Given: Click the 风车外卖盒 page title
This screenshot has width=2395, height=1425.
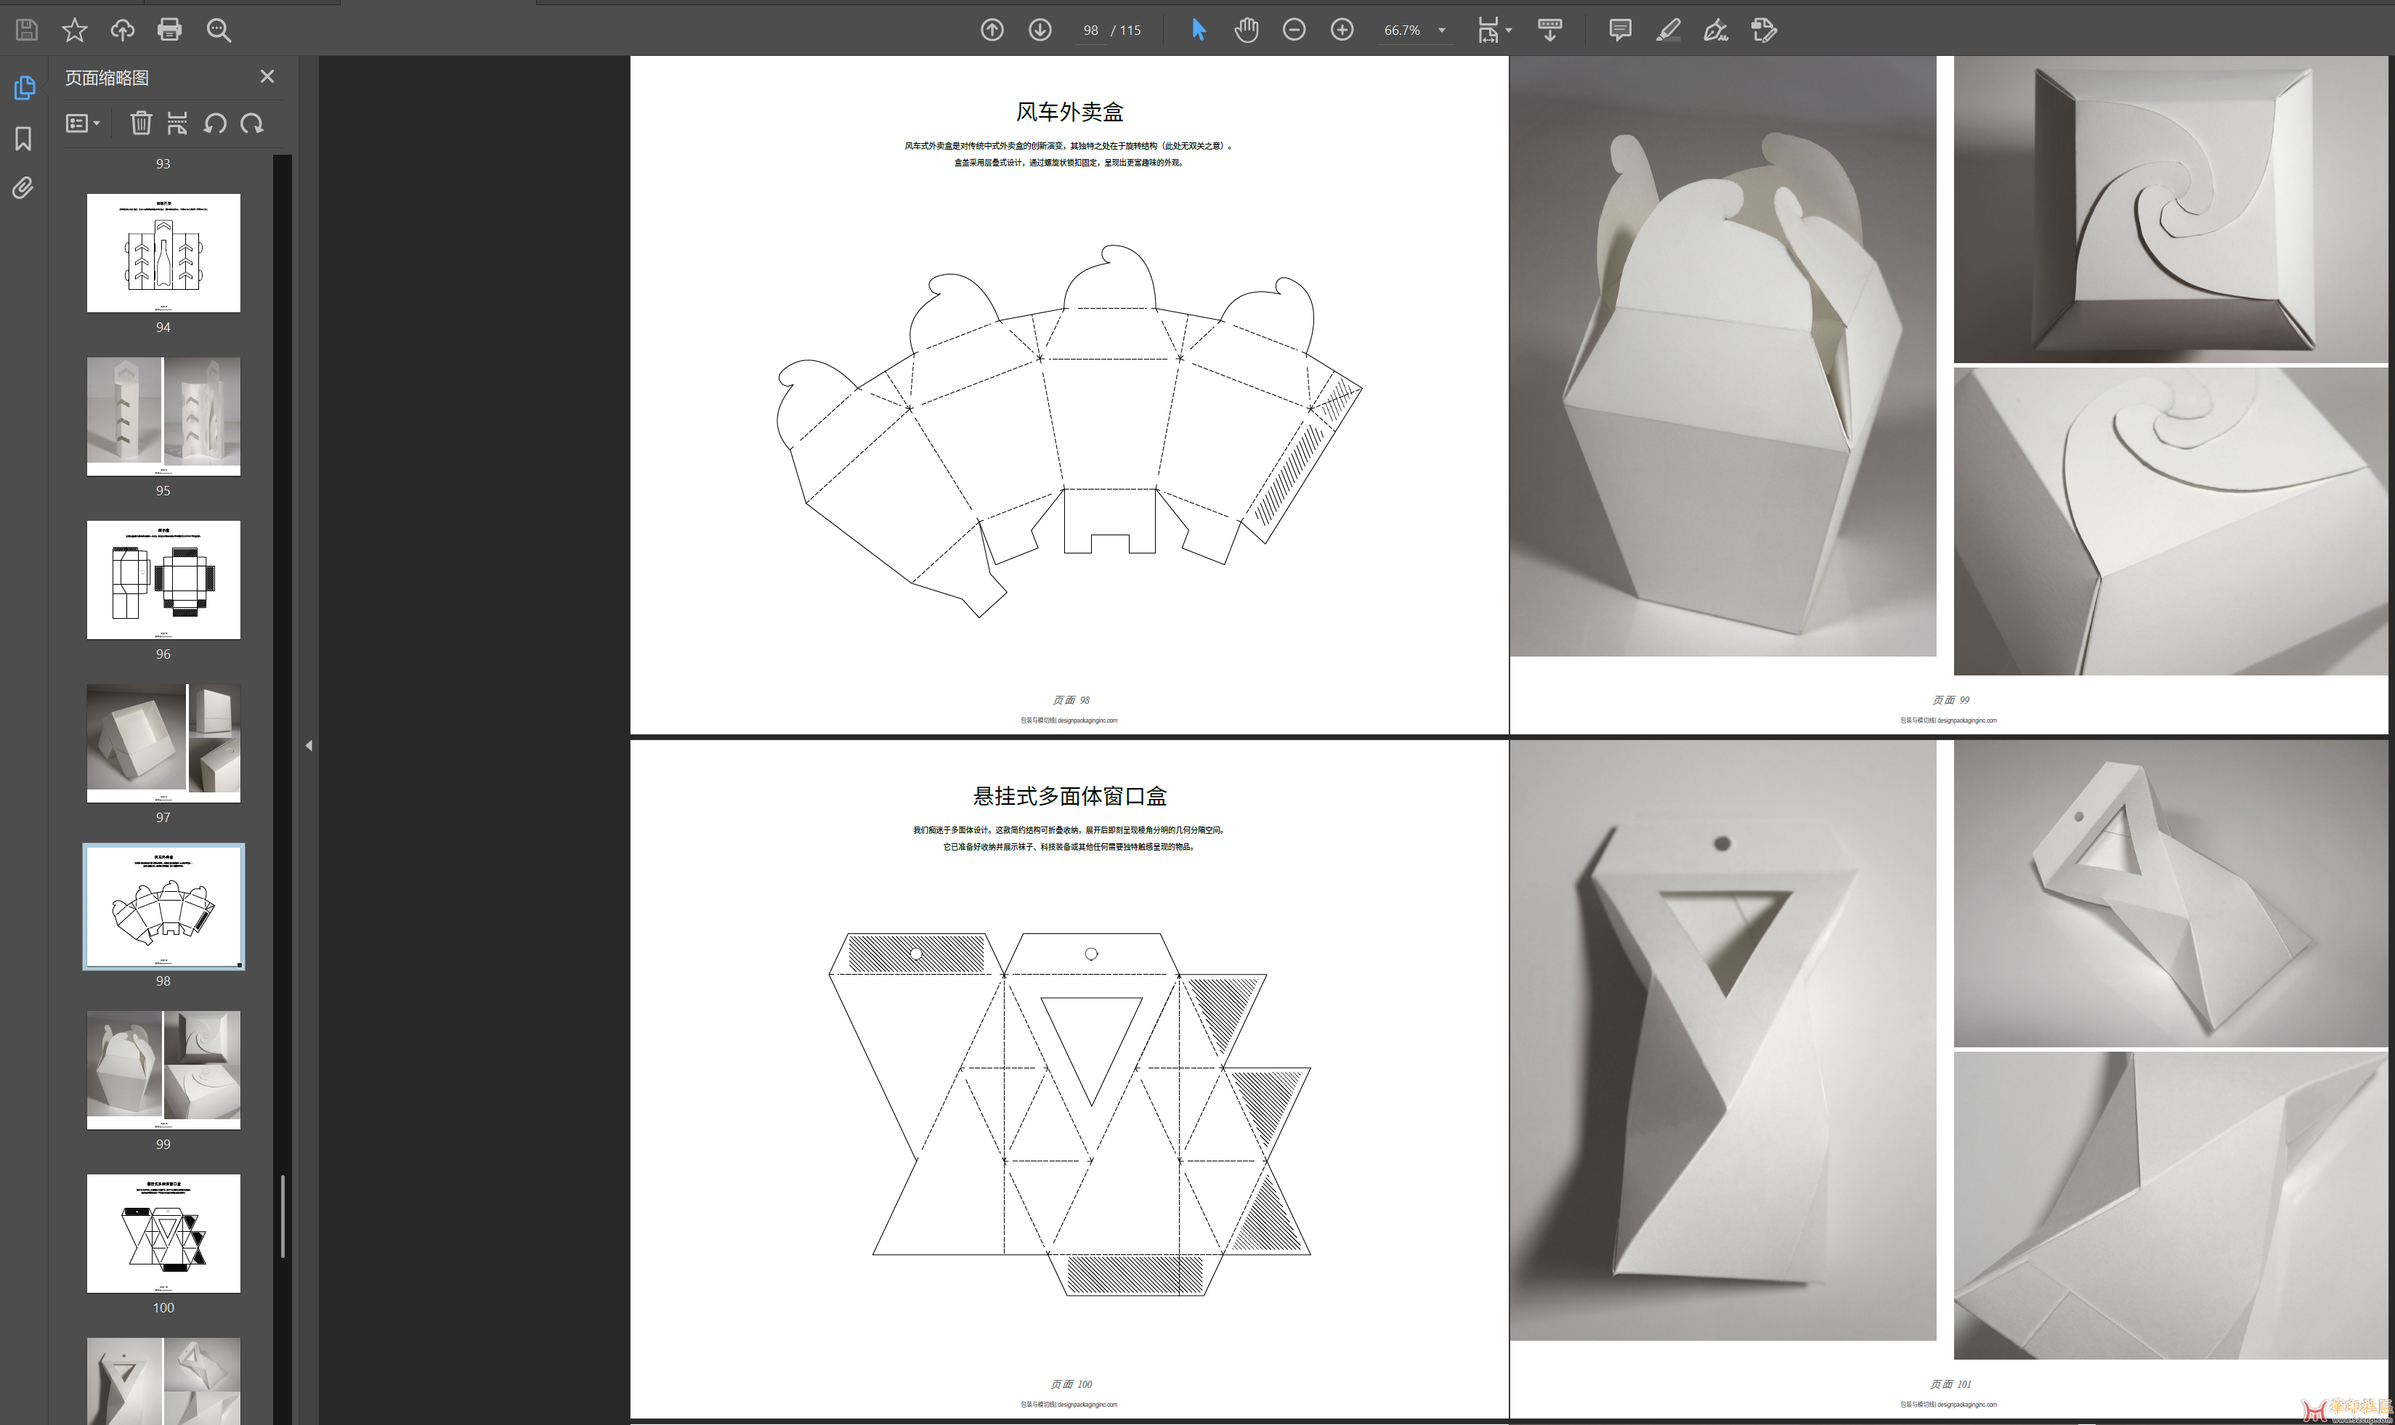Looking at the screenshot, I should coord(1070,113).
